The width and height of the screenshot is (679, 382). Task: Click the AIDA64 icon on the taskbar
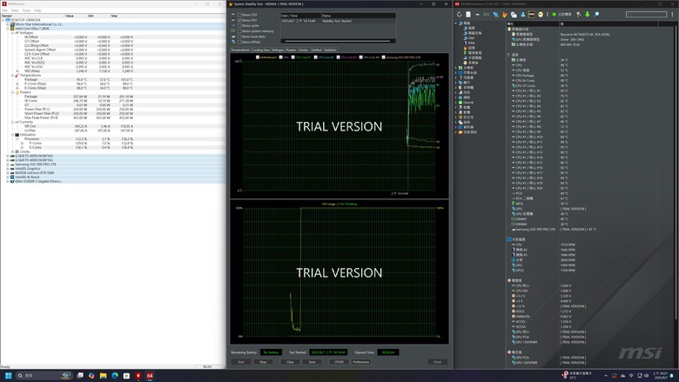click(150, 376)
